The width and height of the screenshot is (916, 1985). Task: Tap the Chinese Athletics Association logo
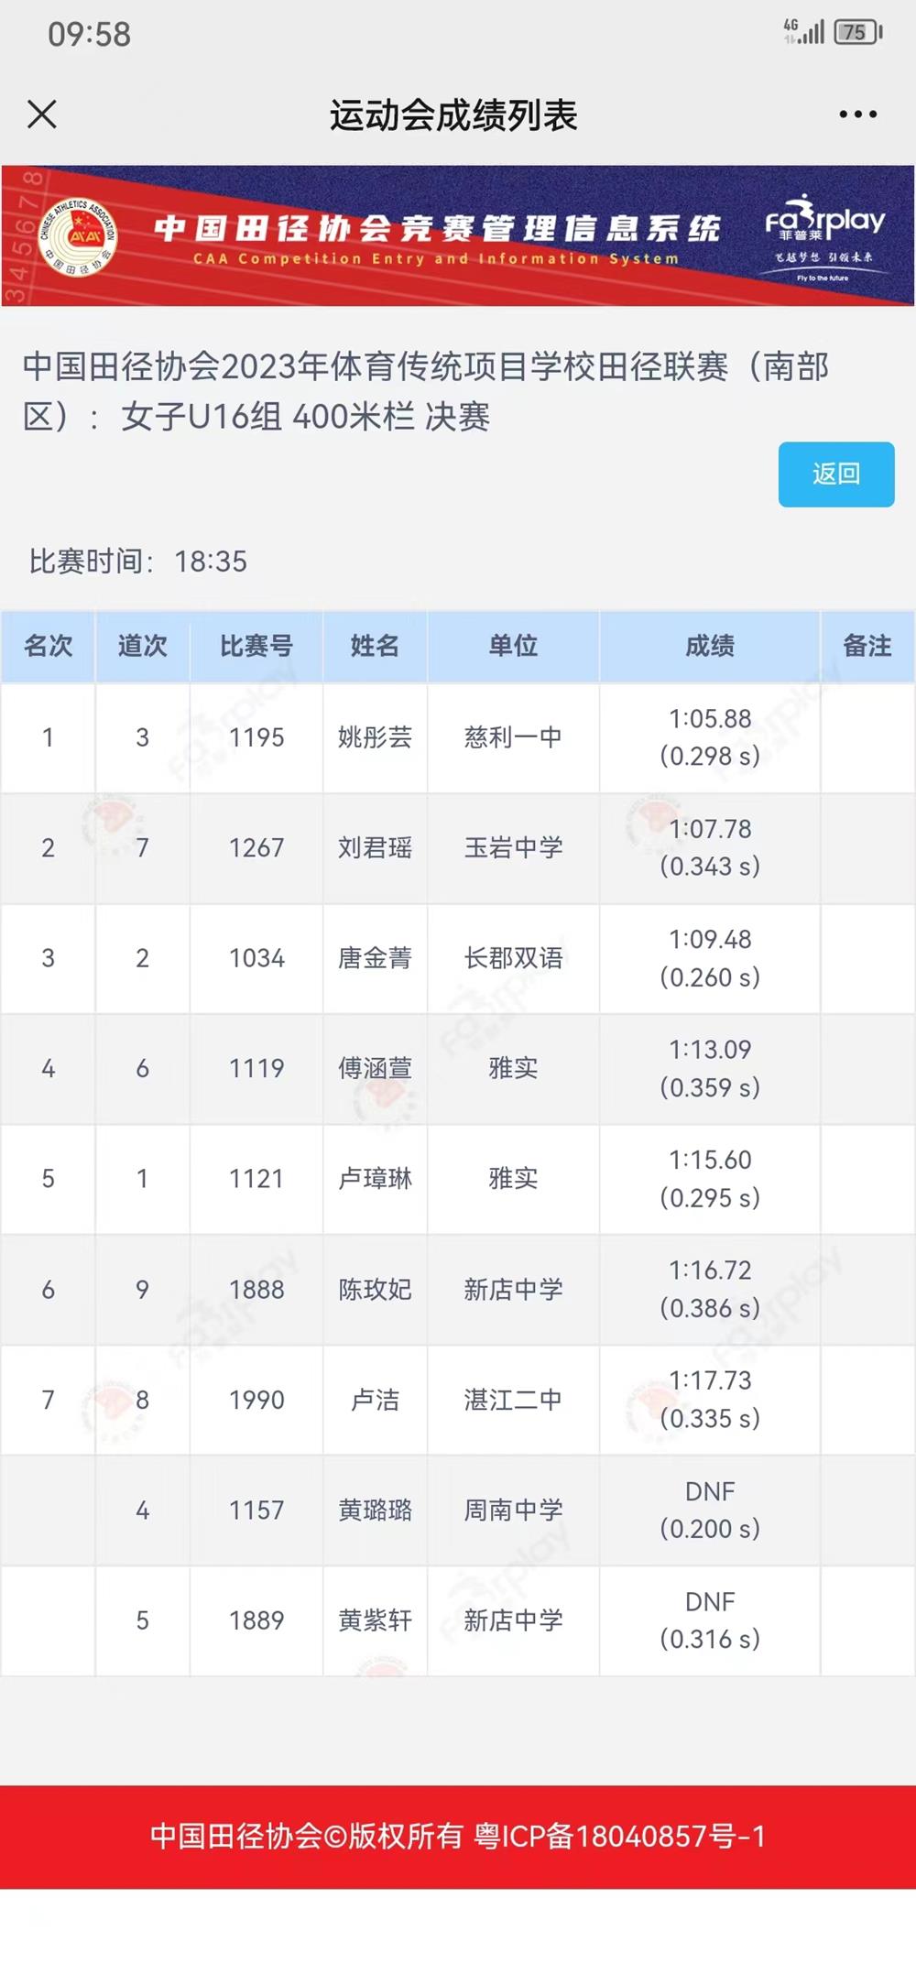[x=79, y=236]
